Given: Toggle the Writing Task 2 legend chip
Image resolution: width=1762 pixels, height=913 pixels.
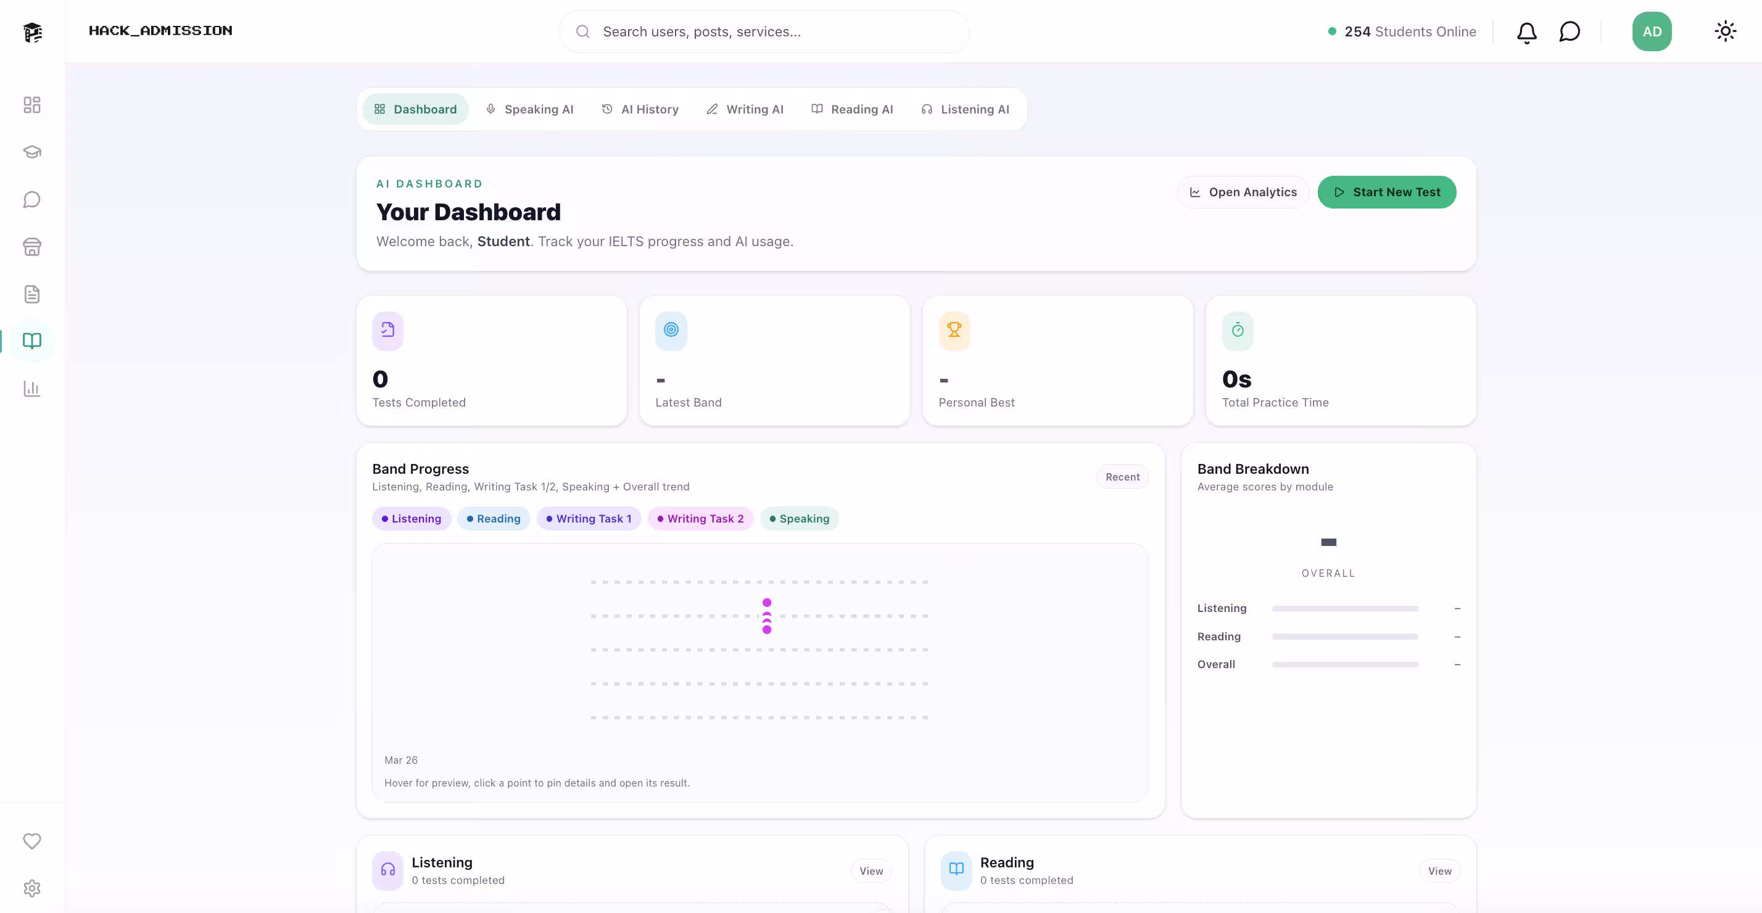Looking at the screenshot, I should [700, 518].
